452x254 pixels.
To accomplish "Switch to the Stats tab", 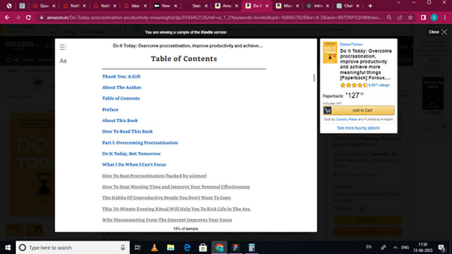I will pyautogui.click(x=196, y=6).
